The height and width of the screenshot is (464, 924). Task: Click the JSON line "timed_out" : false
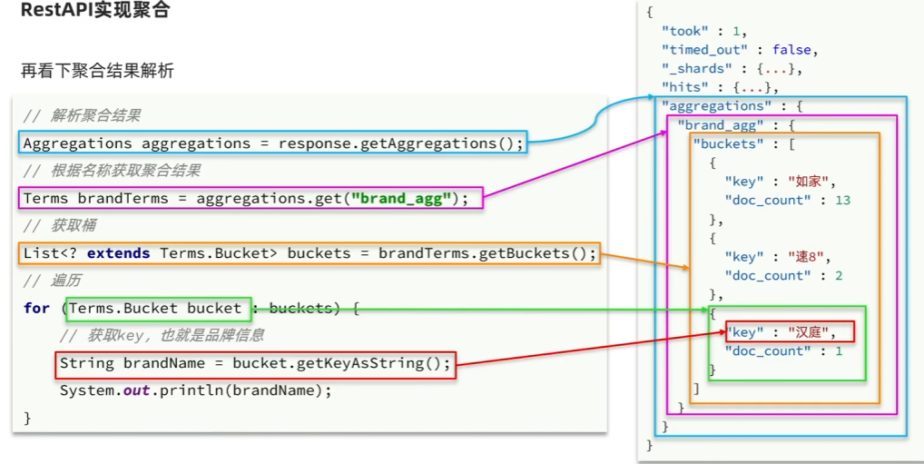coord(740,50)
